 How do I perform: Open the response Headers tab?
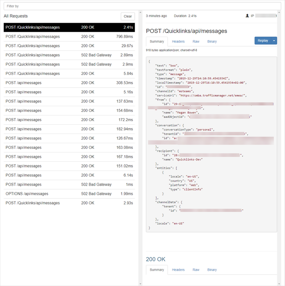click(x=178, y=270)
